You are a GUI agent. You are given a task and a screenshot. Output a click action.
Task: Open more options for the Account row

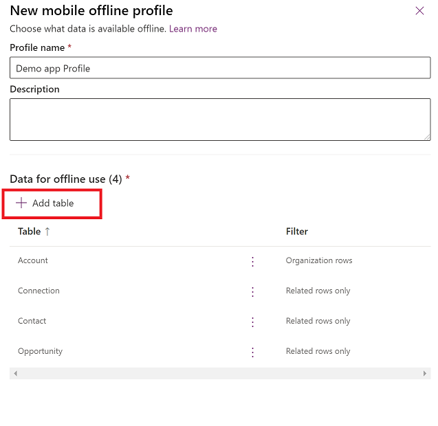pyautogui.click(x=252, y=261)
